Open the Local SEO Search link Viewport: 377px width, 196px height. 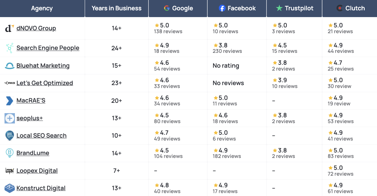coord(41,136)
